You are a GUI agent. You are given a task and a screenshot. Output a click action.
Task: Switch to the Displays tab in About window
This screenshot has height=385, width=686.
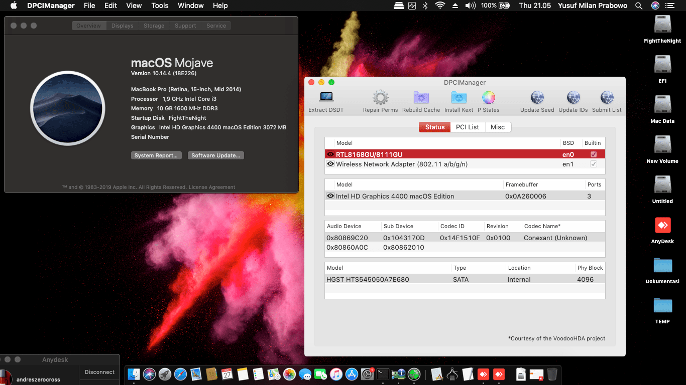tap(122, 26)
